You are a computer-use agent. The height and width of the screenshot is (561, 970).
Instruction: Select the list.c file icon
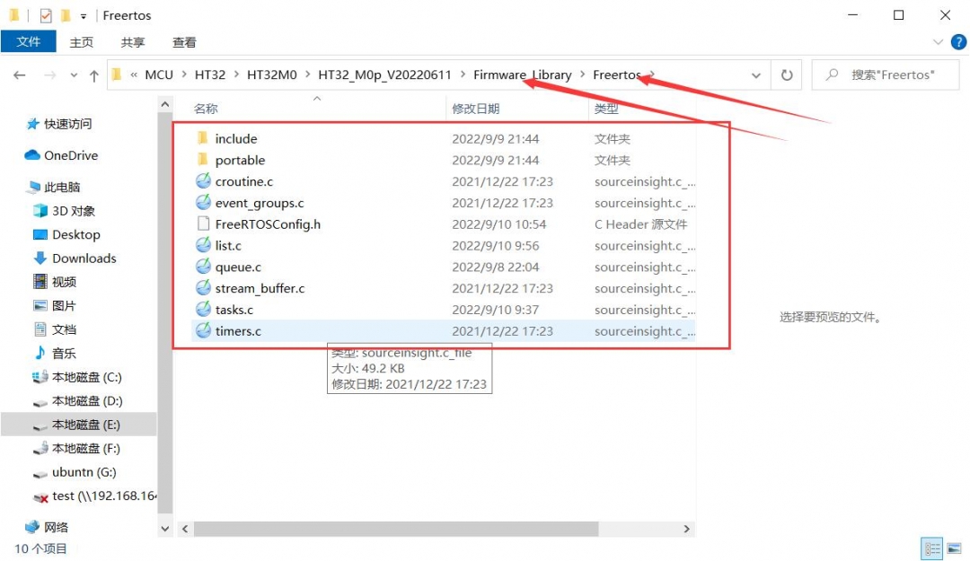tap(203, 246)
